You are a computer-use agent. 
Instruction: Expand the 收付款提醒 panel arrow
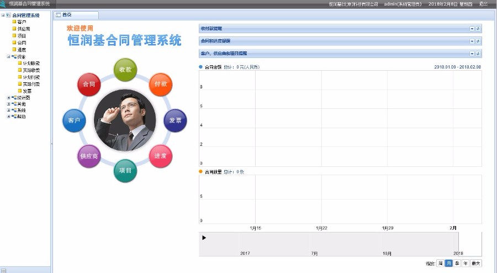(x=472, y=29)
